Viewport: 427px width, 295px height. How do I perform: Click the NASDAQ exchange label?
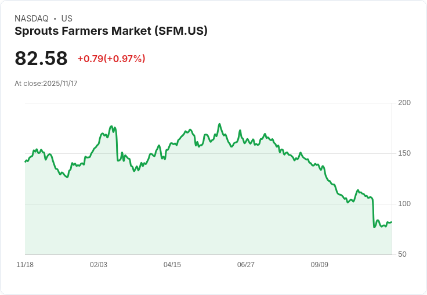[x=31, y=19]
